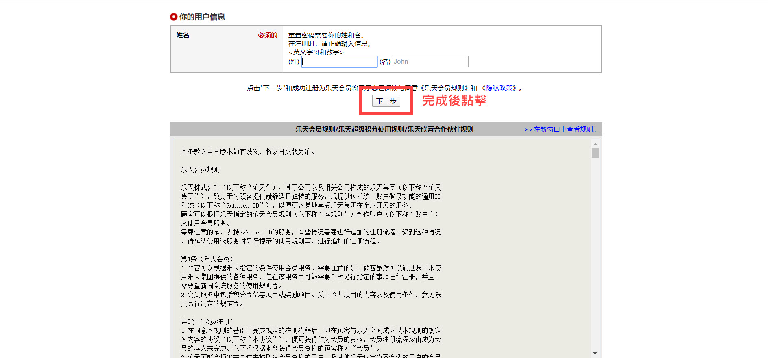This screenshot has height=358, width=768.
Task: Click the 本条款之中日版本如有歧义 first line of terms
Action: (248, 152)
